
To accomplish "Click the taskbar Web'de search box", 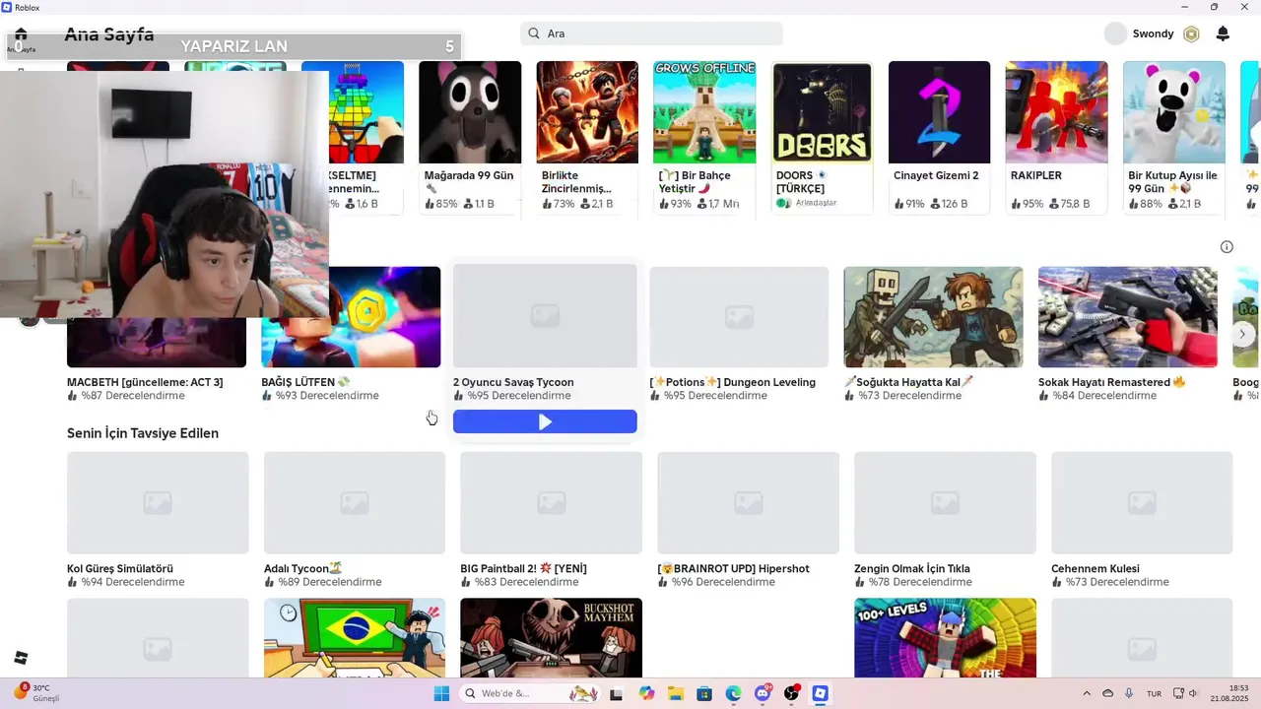I will pyautogui.click(x=530, y=693).
